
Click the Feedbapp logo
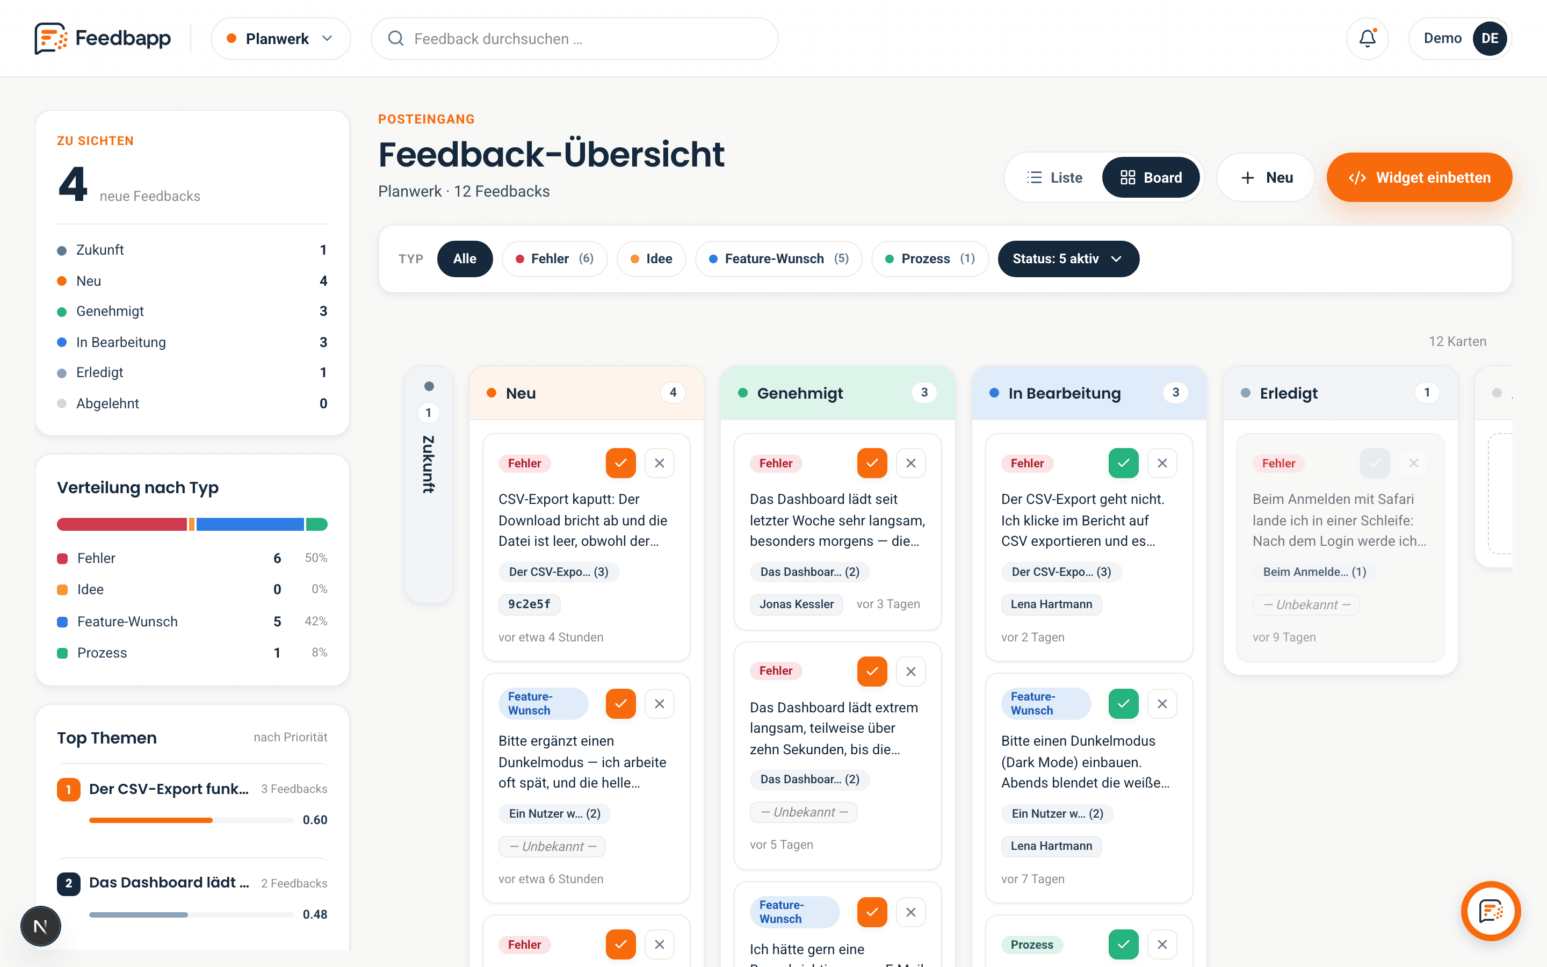[x=103, y=38]
